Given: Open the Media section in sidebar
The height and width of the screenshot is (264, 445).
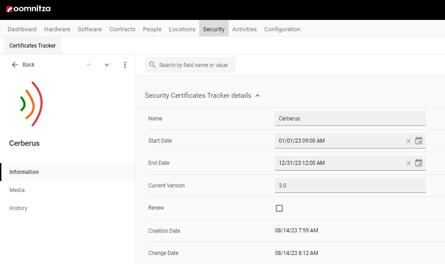Looking at the screenshot, I should (17, 190).
